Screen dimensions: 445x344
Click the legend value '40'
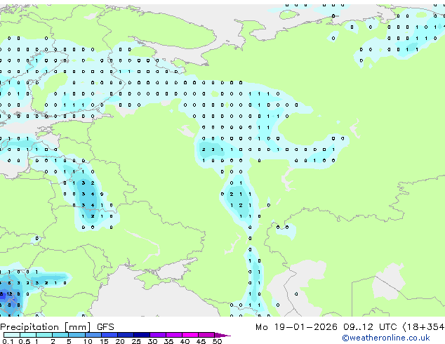[x=185, y=341]
